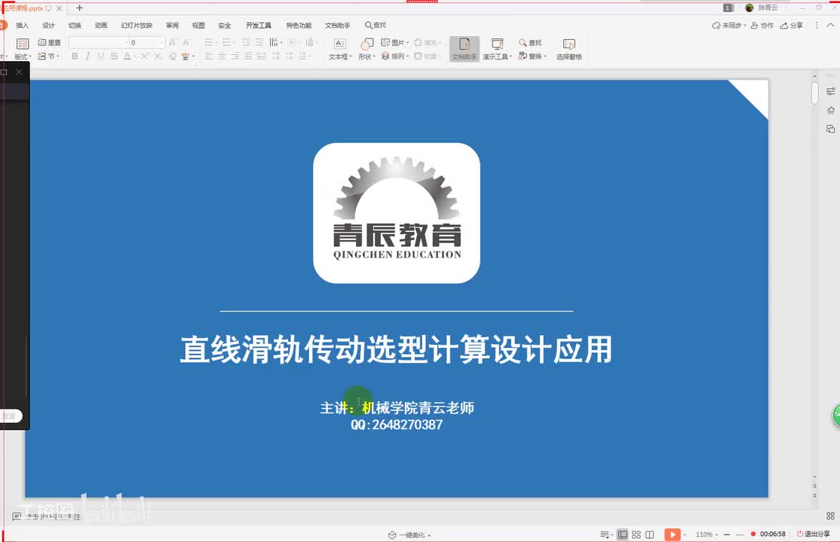This screenshot has width=840, height=542.
Task: Open the 形状 (Shapes) dropdown
Action: pyautogui.click(x=367, y=49)
